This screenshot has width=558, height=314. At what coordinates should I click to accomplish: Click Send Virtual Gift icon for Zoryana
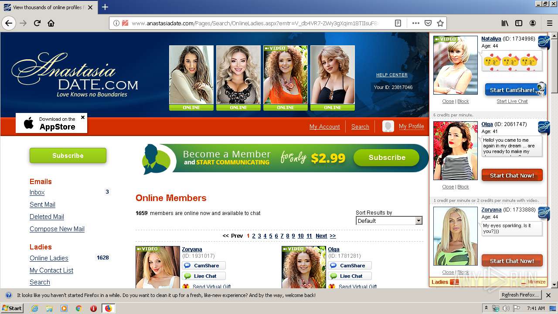[186, 287]
